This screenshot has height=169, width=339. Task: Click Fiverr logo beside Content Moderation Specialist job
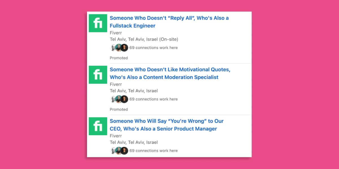click(98, 75)
